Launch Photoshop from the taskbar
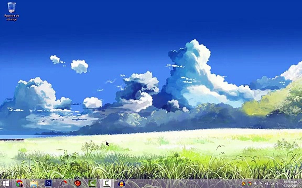Screen dimensions: 302x188 pyautogui.click(x=48, y=183)
